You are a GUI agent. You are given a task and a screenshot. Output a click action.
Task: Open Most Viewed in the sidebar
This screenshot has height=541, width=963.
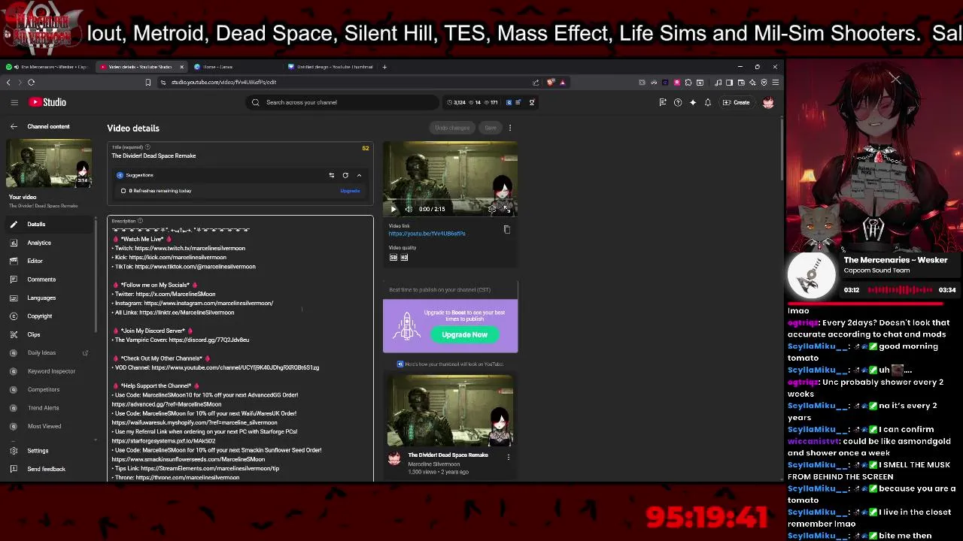click(48, 426)
